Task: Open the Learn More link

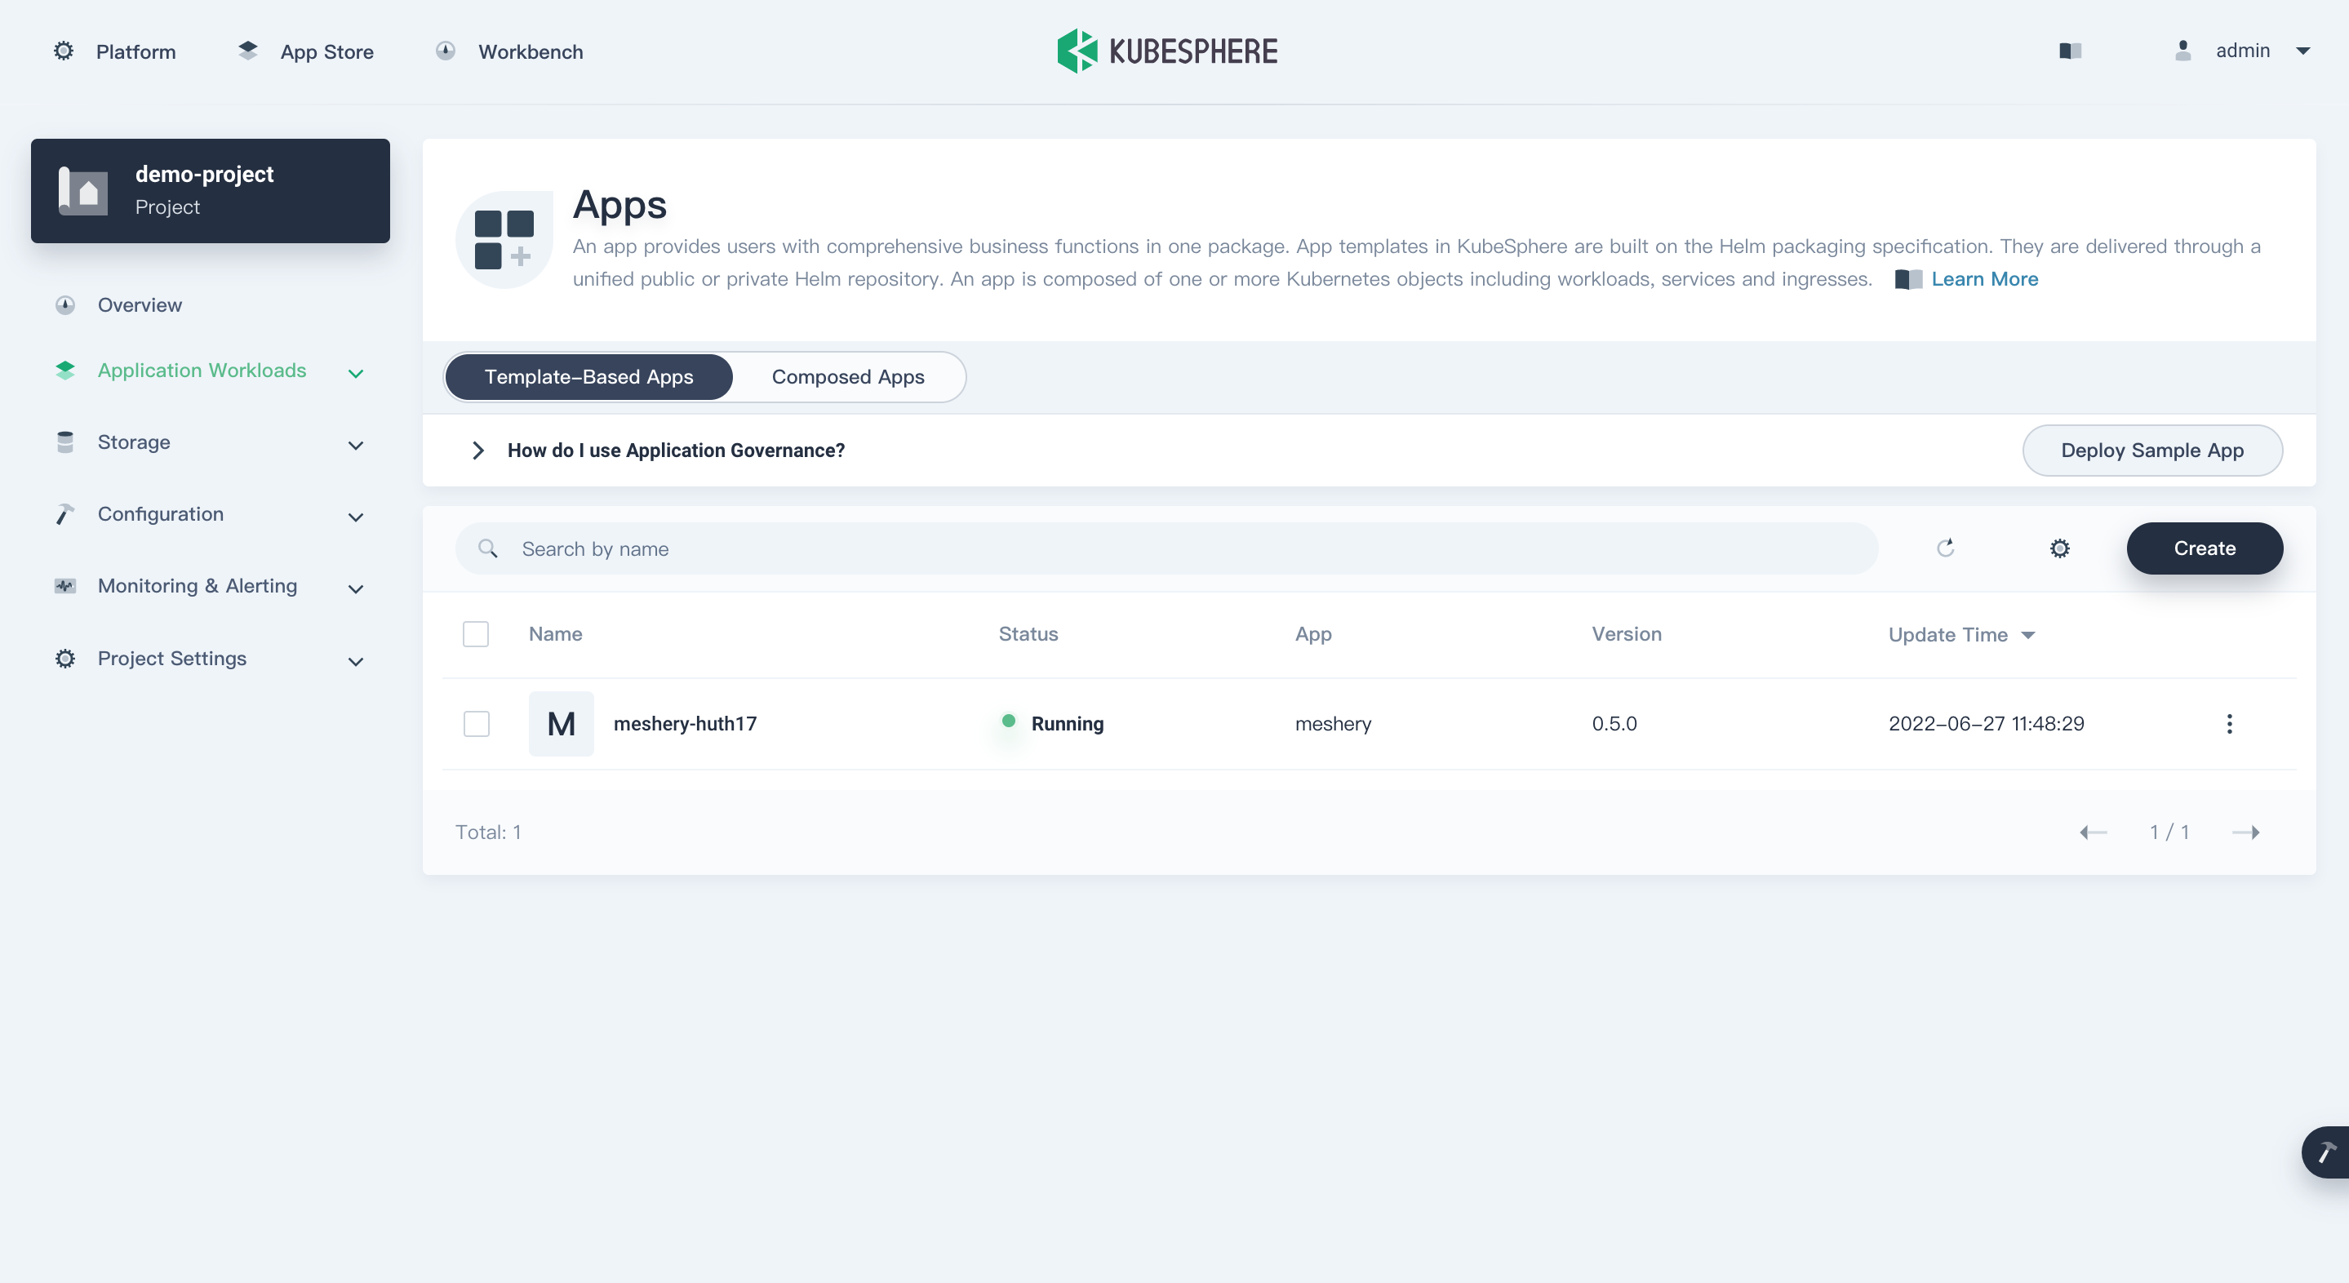Action: [x=1984, y=279]
